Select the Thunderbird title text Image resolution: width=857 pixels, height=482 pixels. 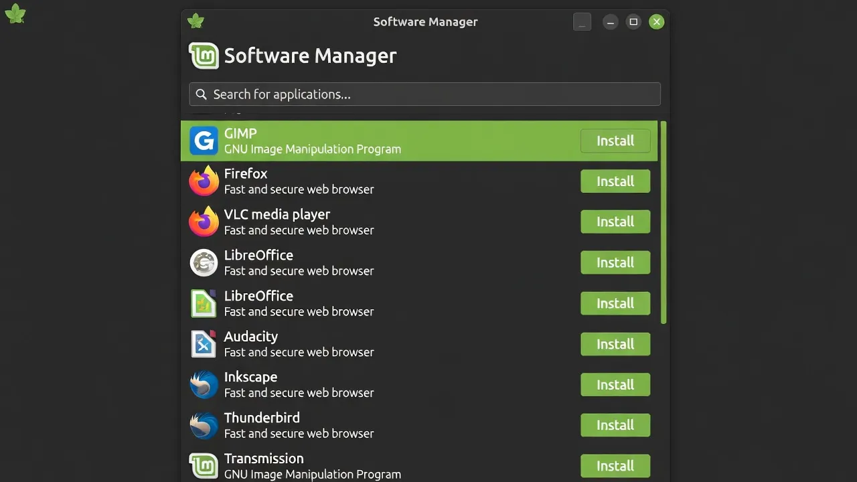[x=262, y=418]
